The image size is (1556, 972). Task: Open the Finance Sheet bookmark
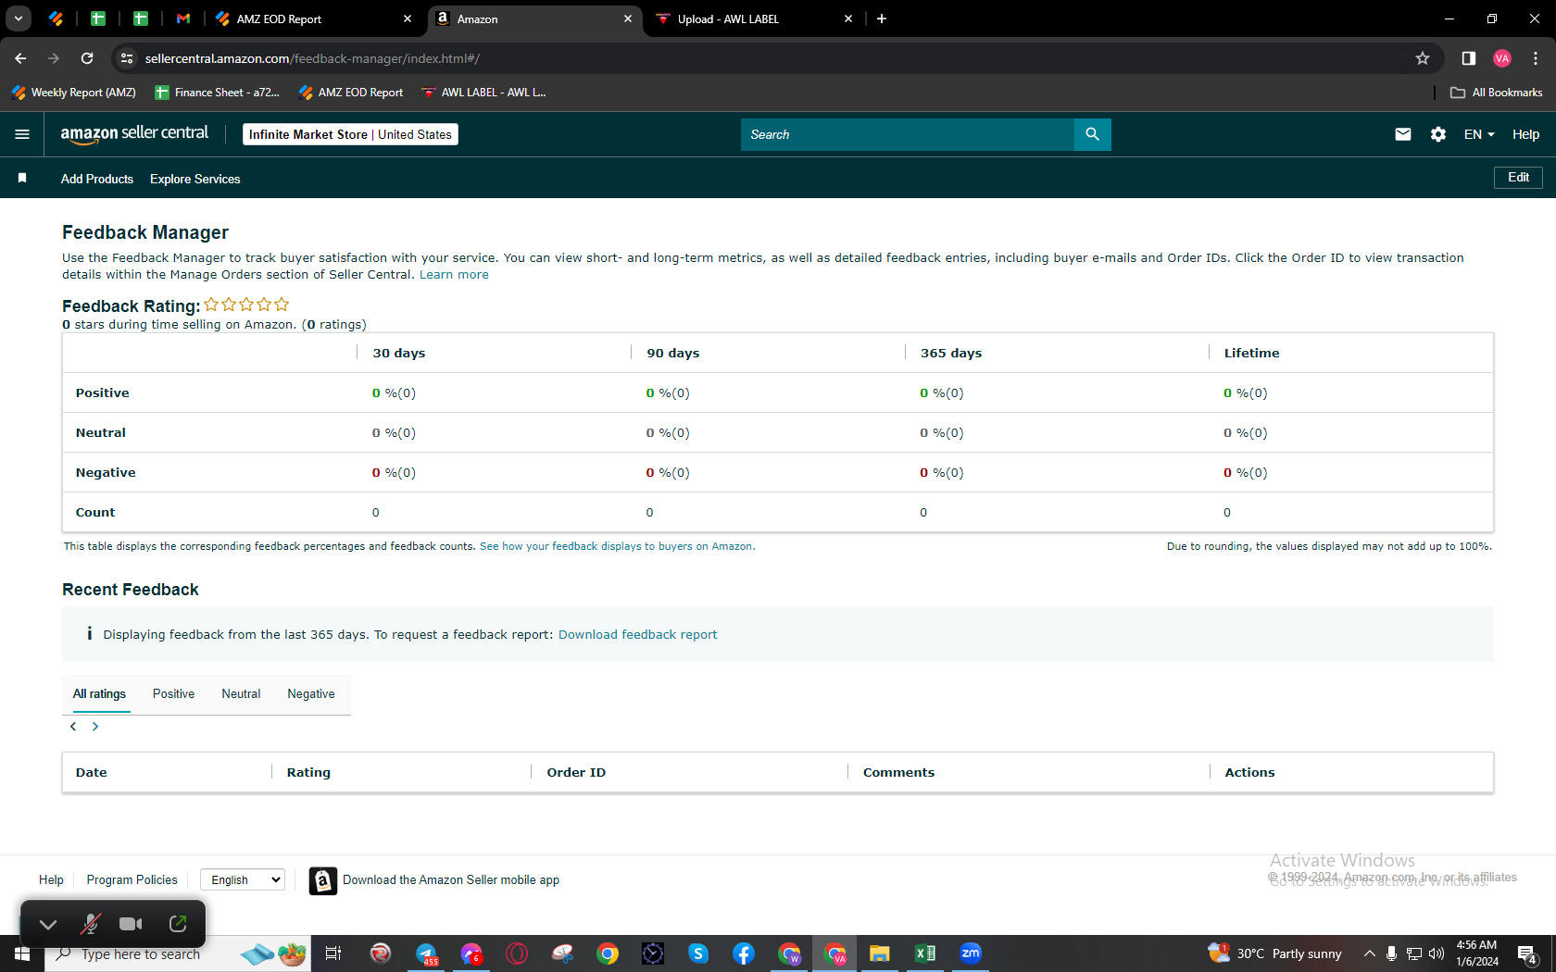218,93
